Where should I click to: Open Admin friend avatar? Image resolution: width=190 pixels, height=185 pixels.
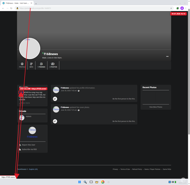pyautogui.click(x=22, y=118)
